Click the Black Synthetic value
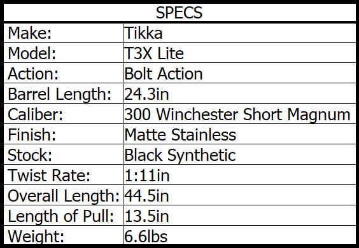 180,156
